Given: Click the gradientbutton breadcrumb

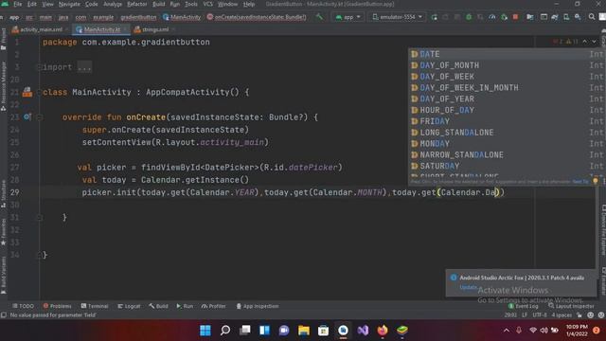Looking at the screenshot, I should pyautogui.click(x=138, y=17).
